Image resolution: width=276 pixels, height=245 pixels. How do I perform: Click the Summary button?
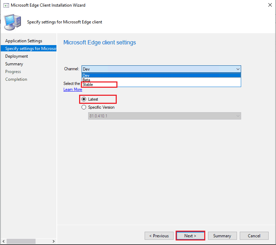click(222, 236)
